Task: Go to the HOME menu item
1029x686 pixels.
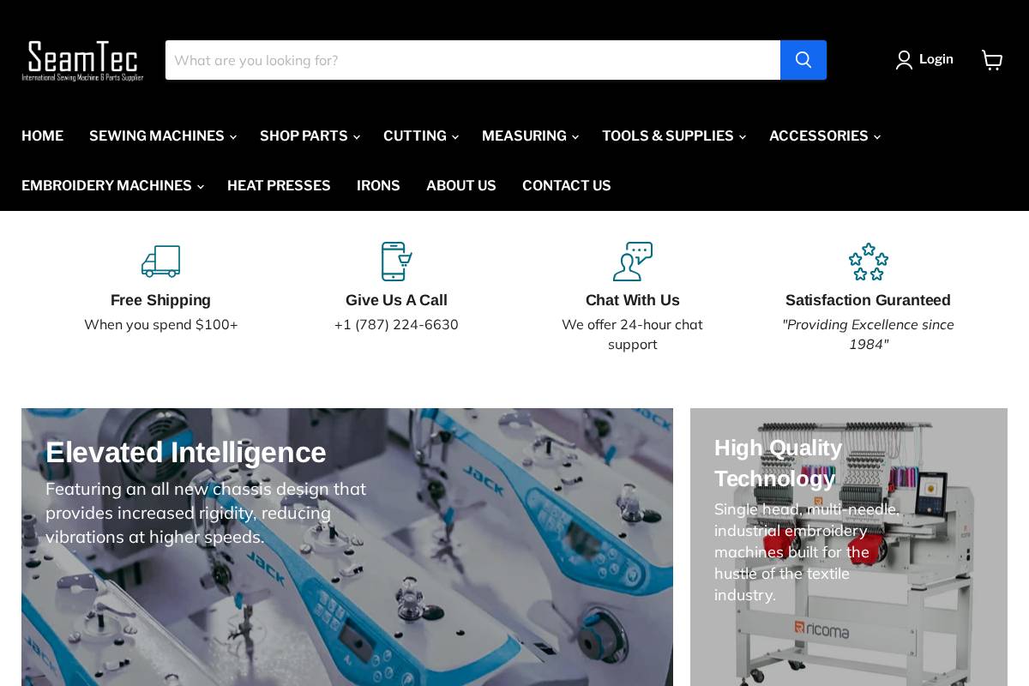Action: point(42,135)
